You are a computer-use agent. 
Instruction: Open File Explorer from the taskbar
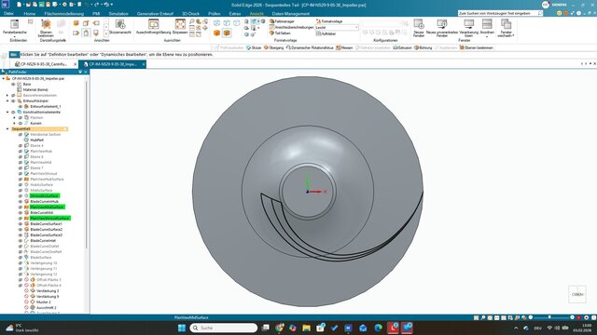[x=306, y=328]
